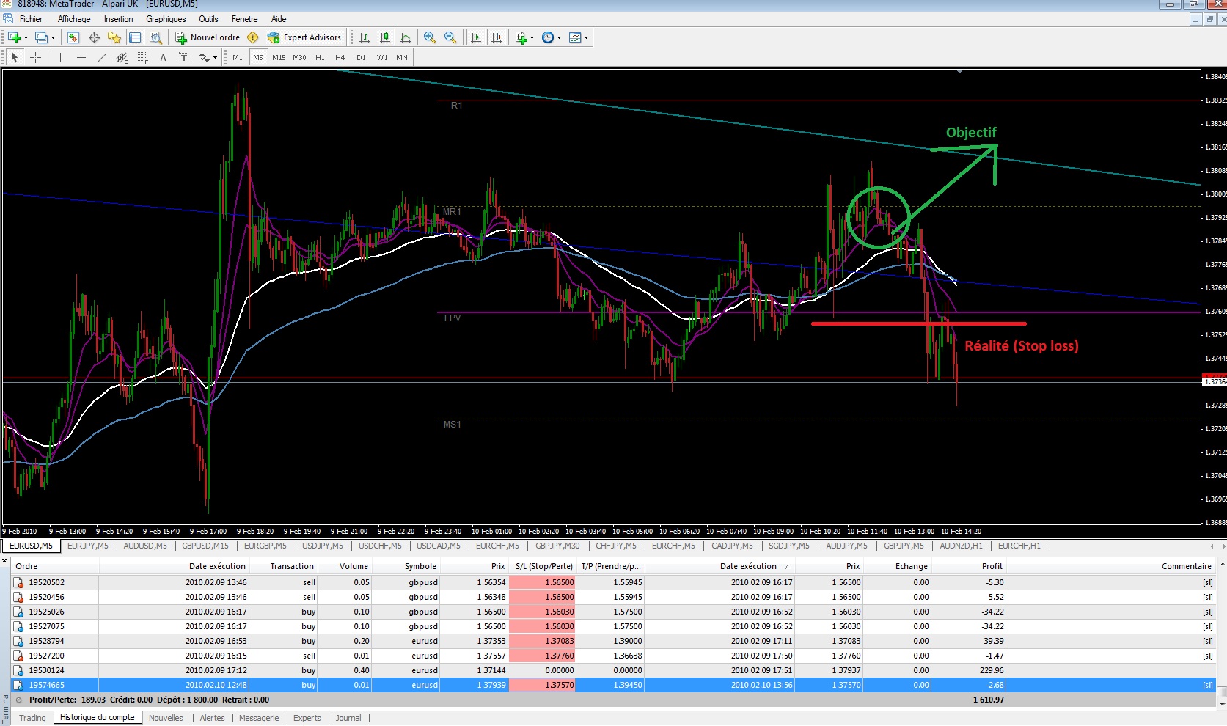The width and height of the screenshot is (1227, 726).
Task: Expand the periodicity clock dropdown
Action: point(559,37)
